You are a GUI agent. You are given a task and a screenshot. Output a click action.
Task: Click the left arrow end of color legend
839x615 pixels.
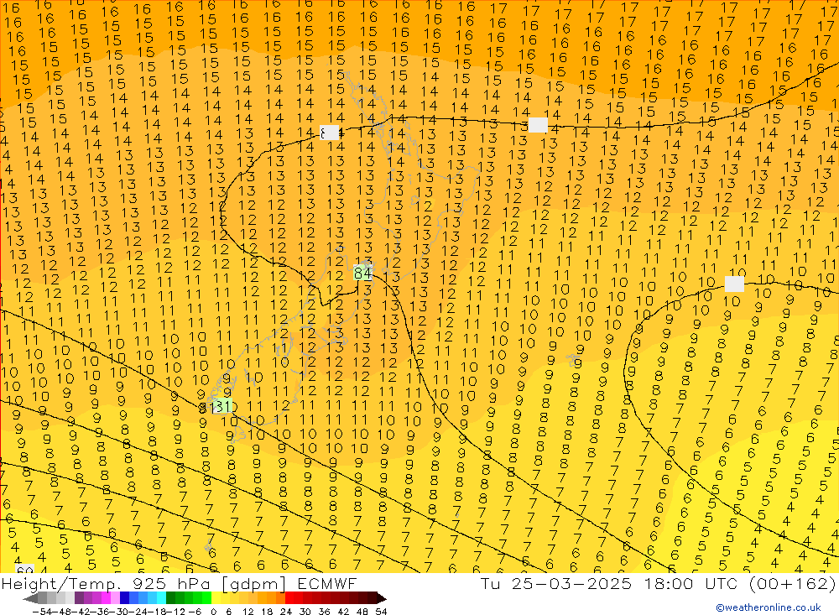pyautogui.click(x=30, y=598)
